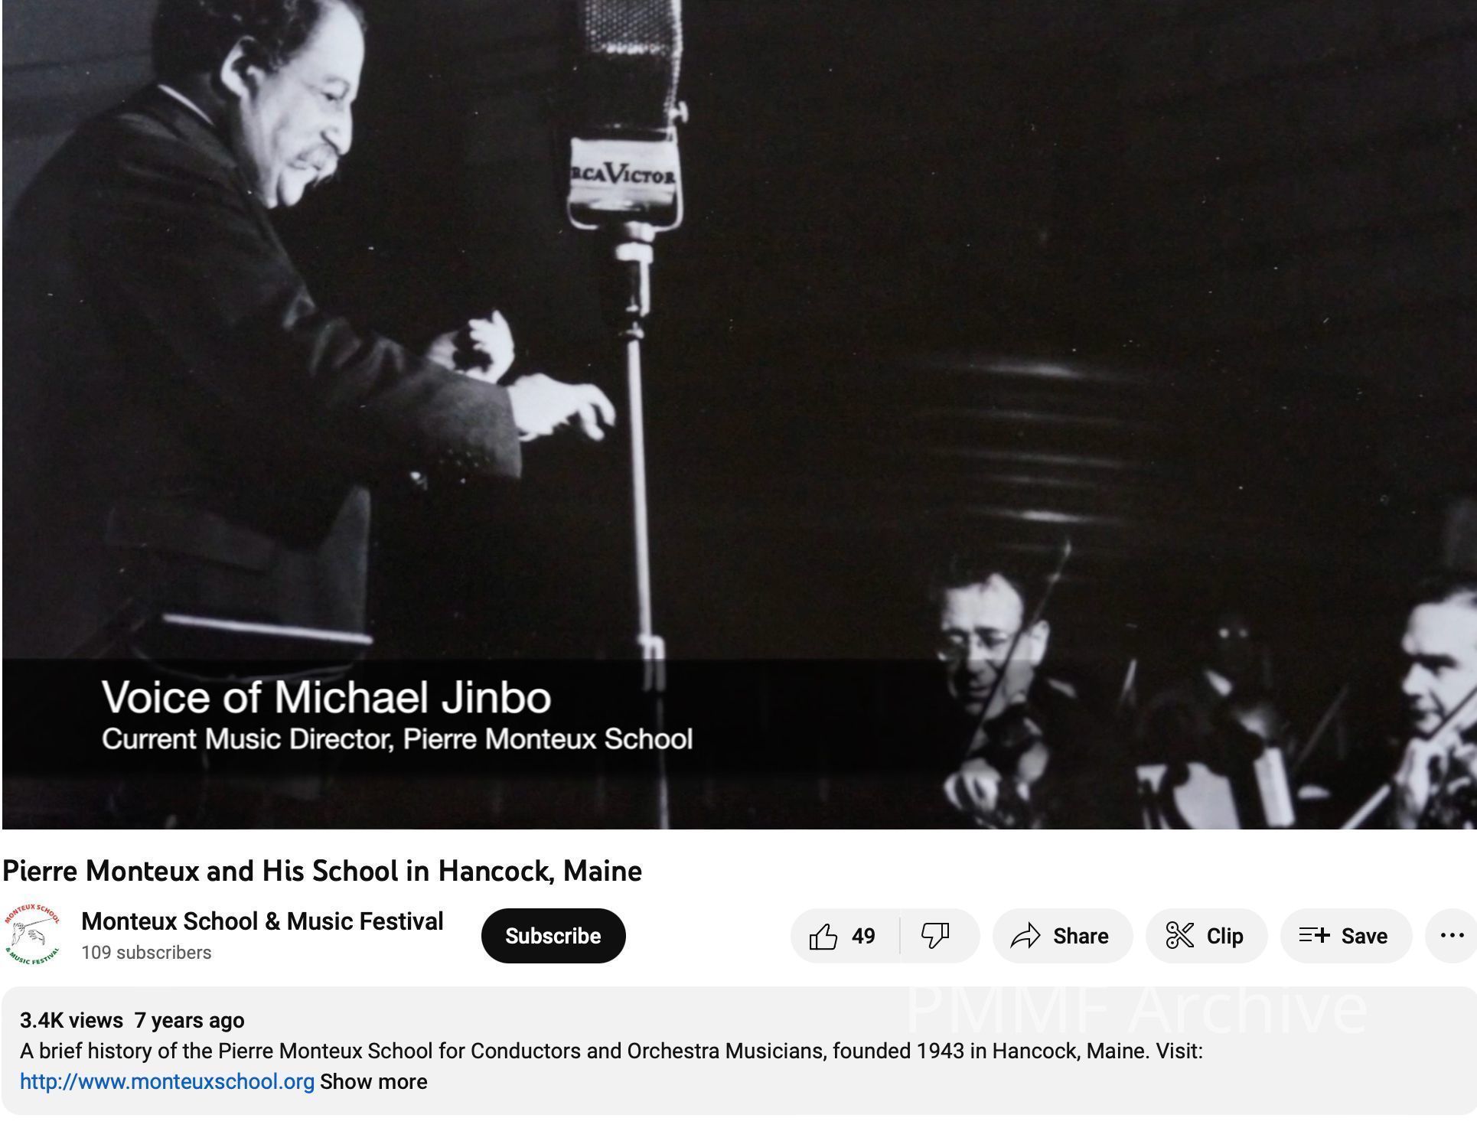Viewport: 1477px width, 1131px height.
Task: Click the 3.4K views info line
Action: tap(132, 1020)
